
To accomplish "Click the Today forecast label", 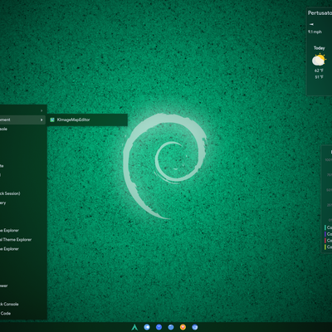I will (319, 48).
